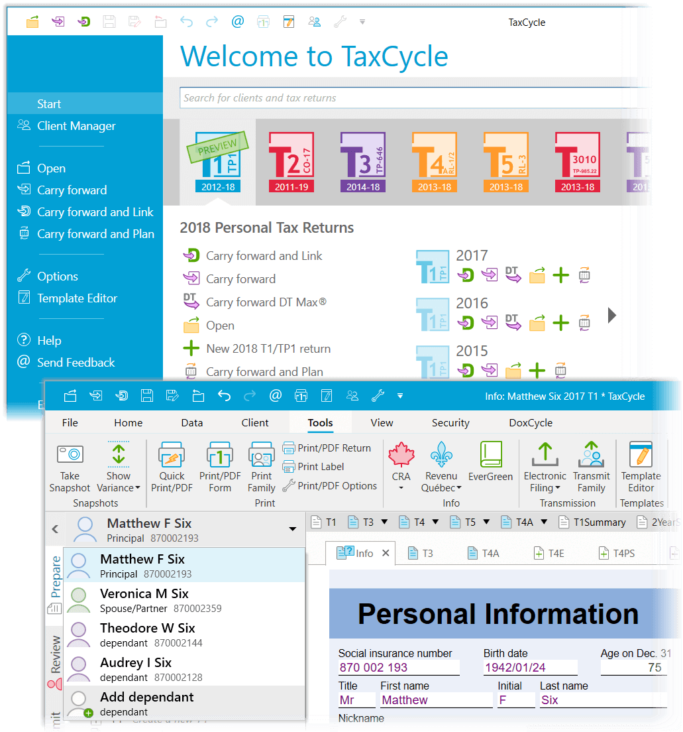Click the Social insurance number field
Image resolution: width=683 pixels, height=732 pixels.
point(398,668)
